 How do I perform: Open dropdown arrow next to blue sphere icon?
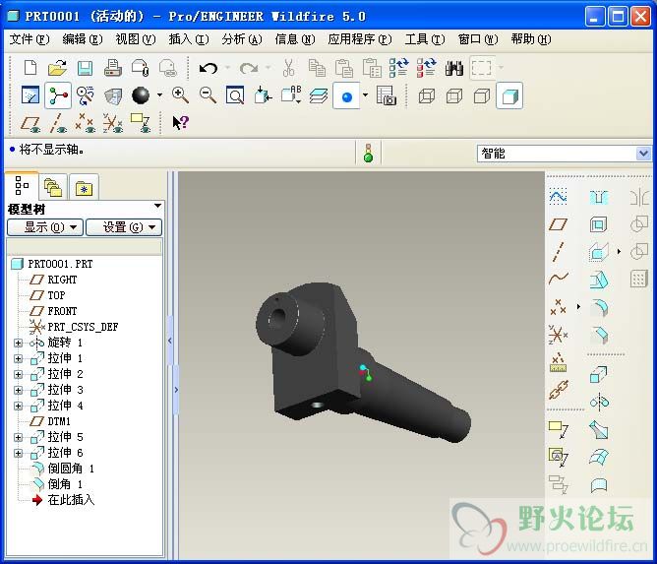365,95
